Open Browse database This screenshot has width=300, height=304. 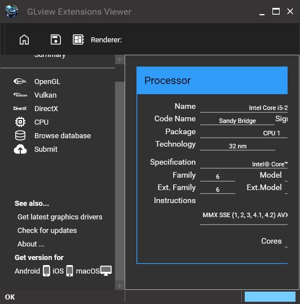pos(63,136)
